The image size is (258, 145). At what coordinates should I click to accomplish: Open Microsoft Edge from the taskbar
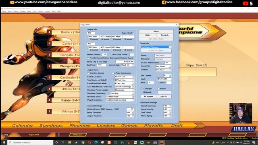96,142
